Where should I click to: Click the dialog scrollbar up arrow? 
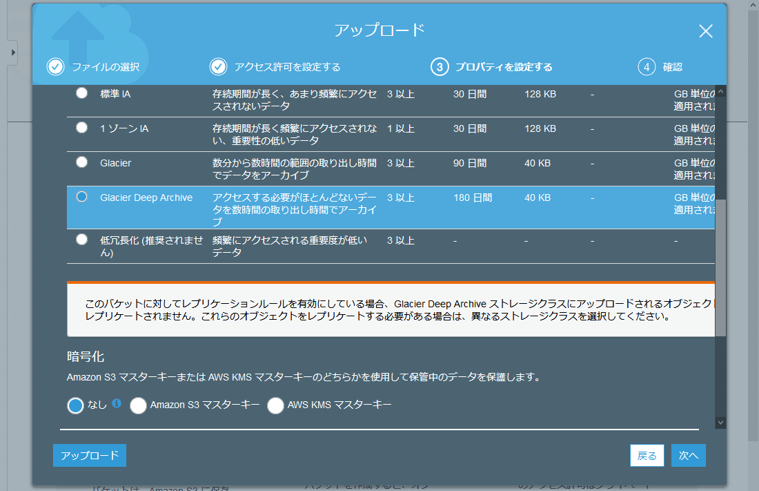click(x=721, y=91)
